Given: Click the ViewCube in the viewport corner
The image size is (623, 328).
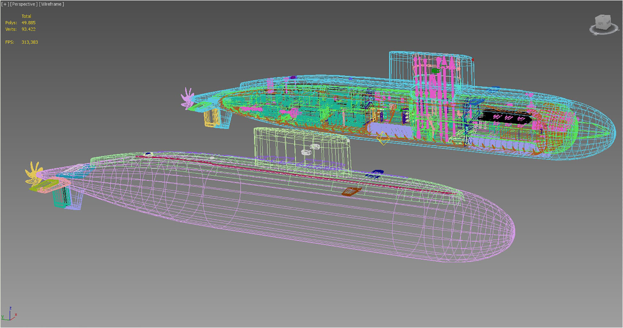Looking at the screenshot, I should click(x=603, y=22).
